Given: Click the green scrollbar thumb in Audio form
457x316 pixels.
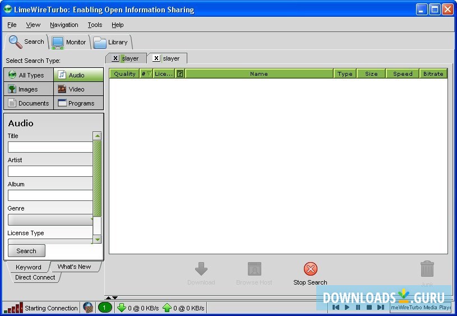Looking at the screenshot, I should tap(98, 178).
